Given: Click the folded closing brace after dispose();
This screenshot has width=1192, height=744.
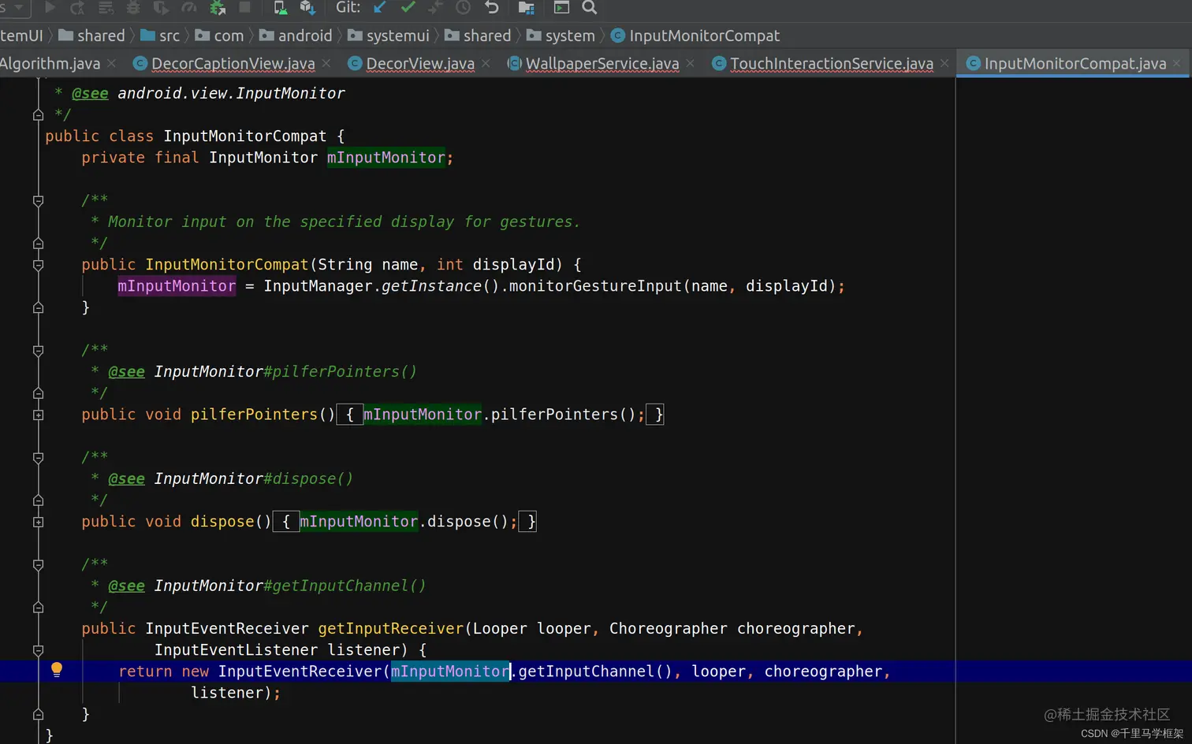Looking at the screenshot, I should coord(527,522).
